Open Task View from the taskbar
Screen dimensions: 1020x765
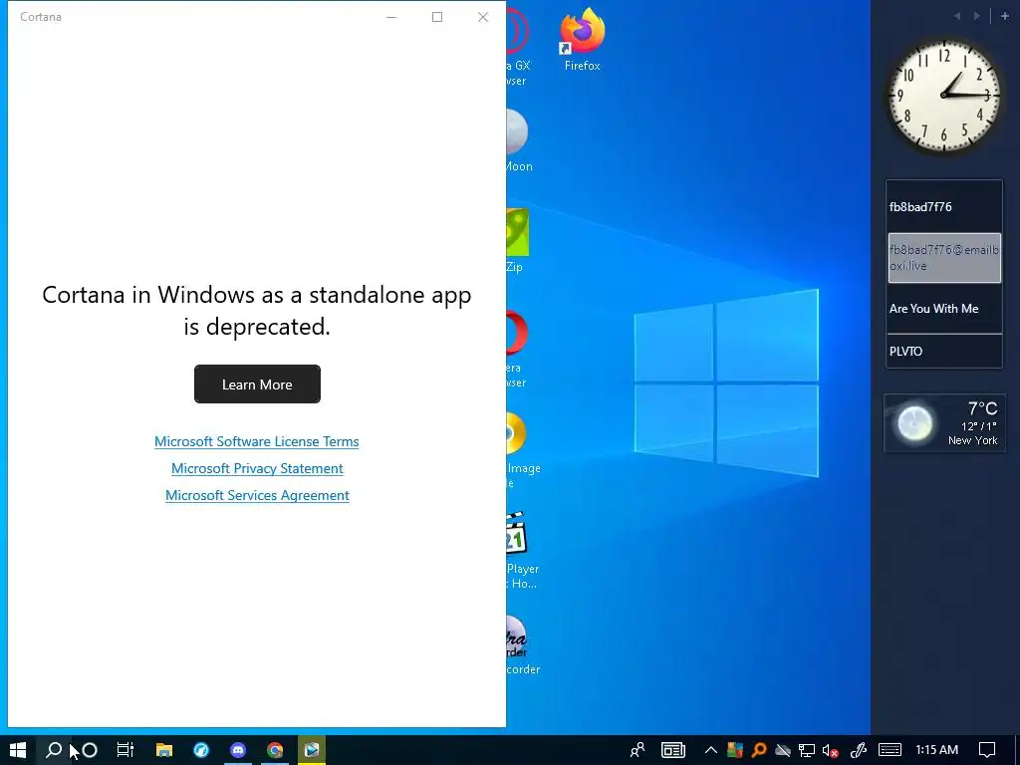point(126,750)
